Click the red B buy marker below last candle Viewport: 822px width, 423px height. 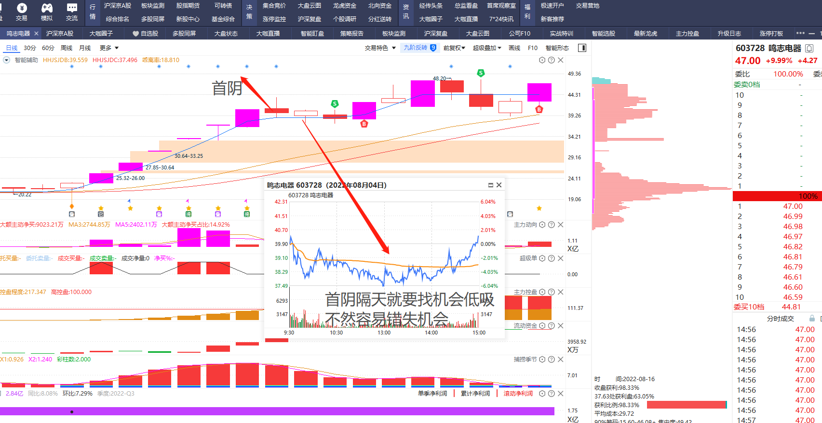[x=539, y=110]
